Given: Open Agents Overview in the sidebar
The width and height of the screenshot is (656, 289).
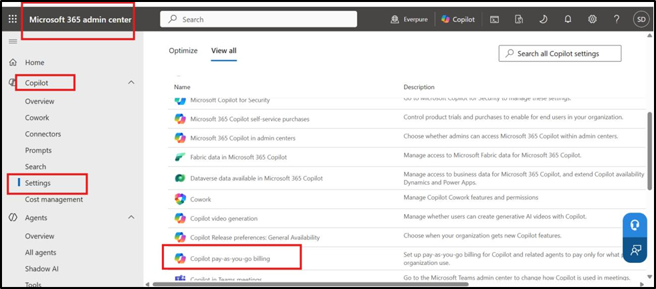Looking at the screenshot, I should click(39, 236).
